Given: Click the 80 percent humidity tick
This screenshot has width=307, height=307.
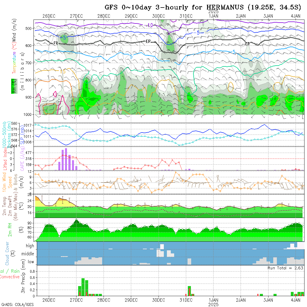Looking at the screenshot, I should [30, 228].
